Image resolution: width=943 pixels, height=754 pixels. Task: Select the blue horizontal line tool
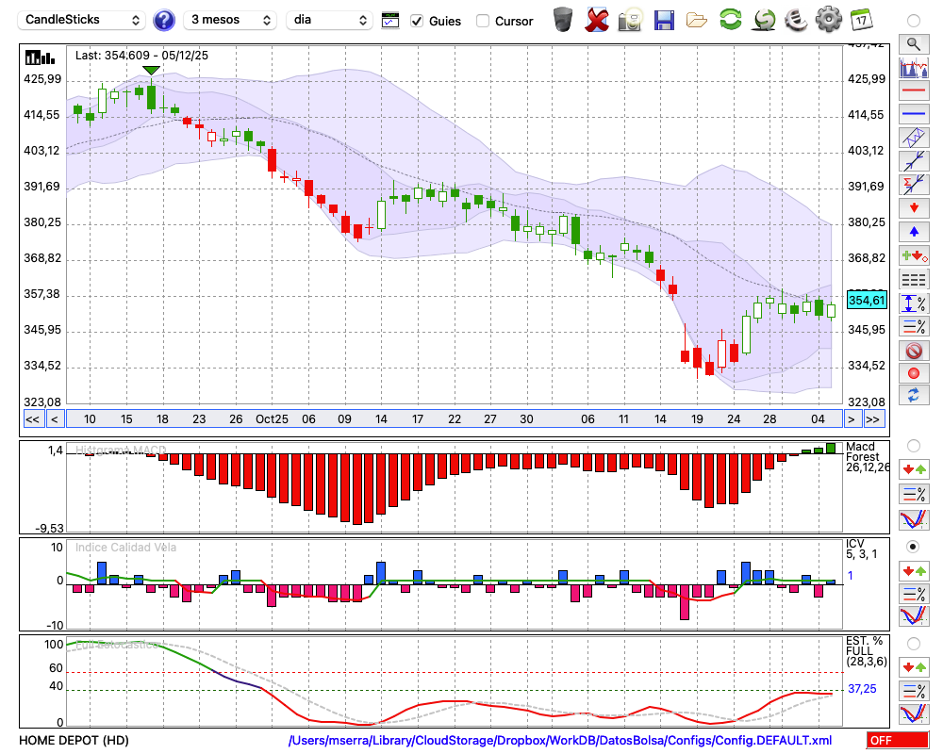(913, 114)
